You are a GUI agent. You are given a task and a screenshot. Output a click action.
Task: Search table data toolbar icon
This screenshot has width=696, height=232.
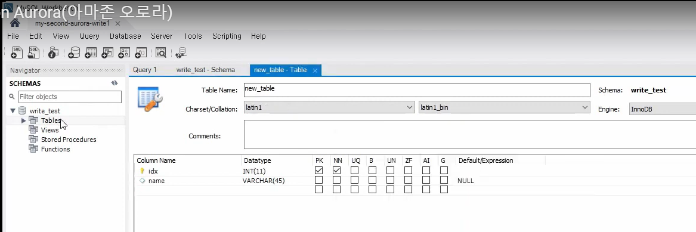point(160,53)
